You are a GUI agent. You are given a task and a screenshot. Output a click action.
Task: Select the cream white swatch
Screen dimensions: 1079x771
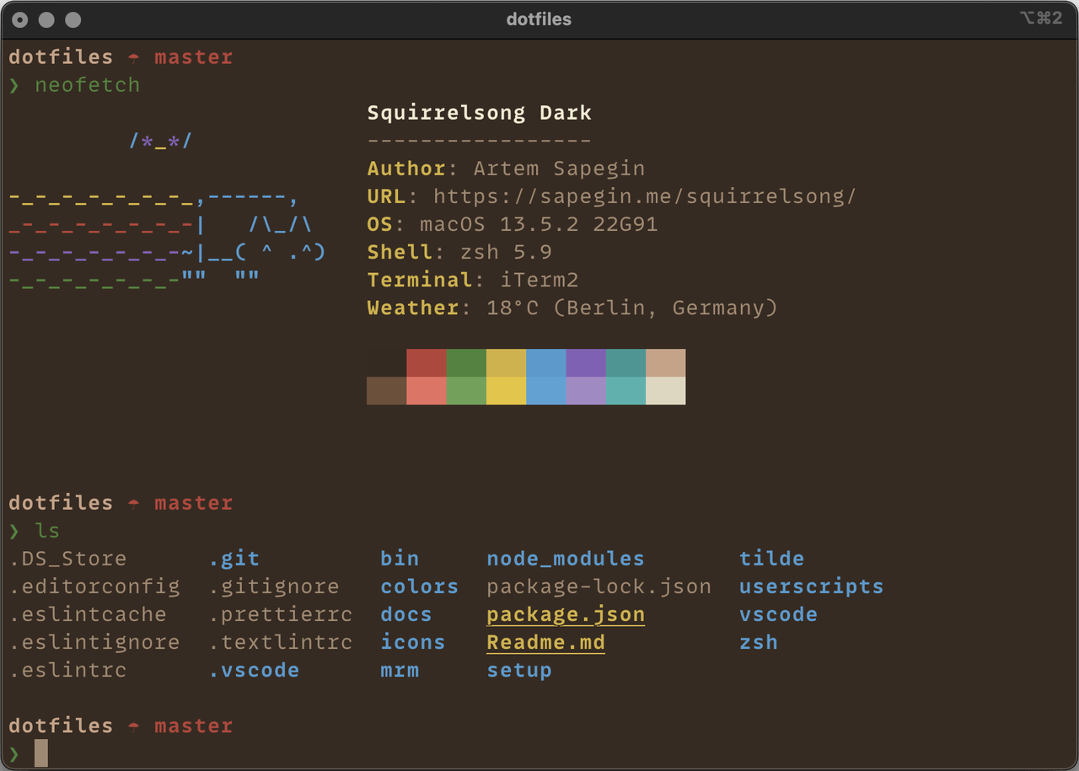(666, 390)
